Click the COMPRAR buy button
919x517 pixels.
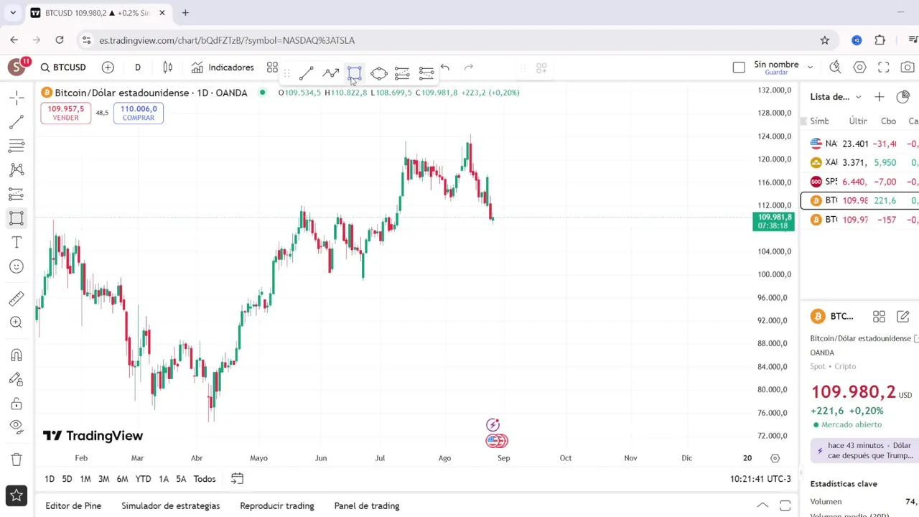pyautogui.click(x=139, y=113)
